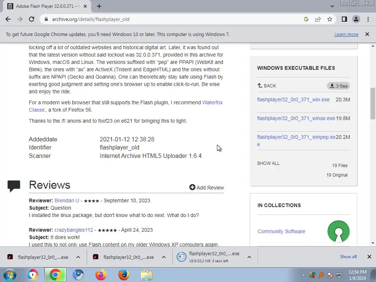Open the Windows Start menu
Image resolution: width=376 pixels, height=282 pixels.
pyautogui.click(x=10, y=275)
